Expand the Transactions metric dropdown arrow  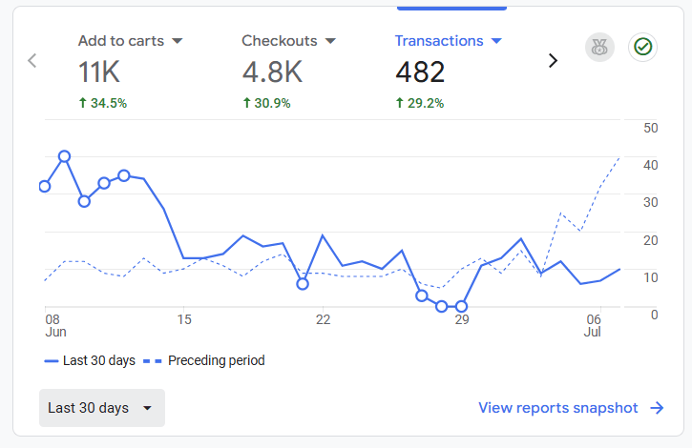coord(495,41)
